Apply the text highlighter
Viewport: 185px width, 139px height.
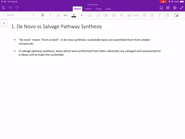82,15
